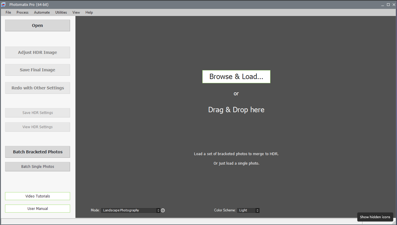
Task: Open the Utilities menu
Action: tap(61, 12)
